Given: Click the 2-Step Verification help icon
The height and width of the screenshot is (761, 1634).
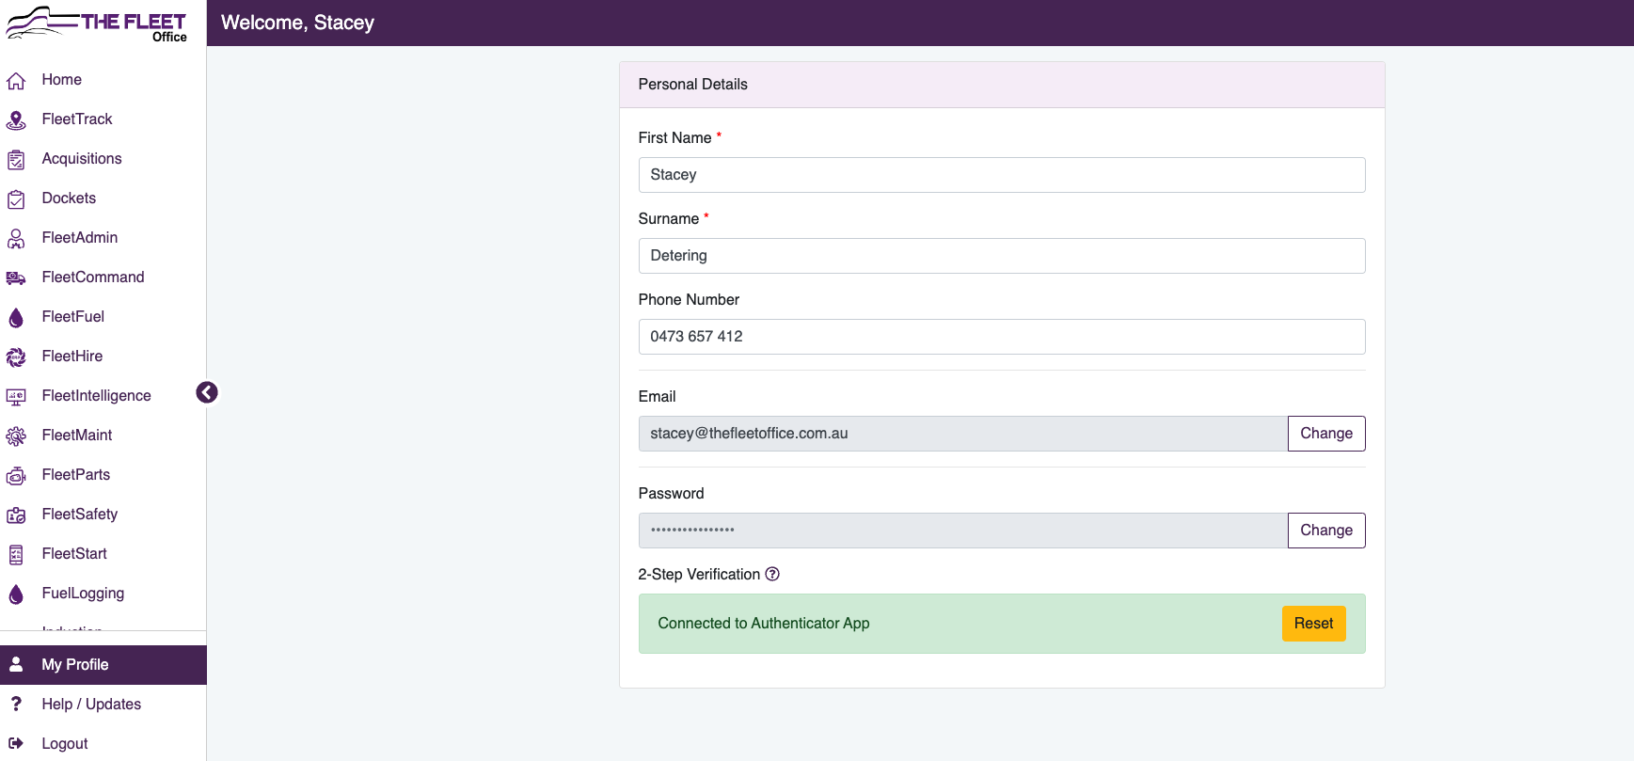Looking at the screenshot, I should coord(772,574).
